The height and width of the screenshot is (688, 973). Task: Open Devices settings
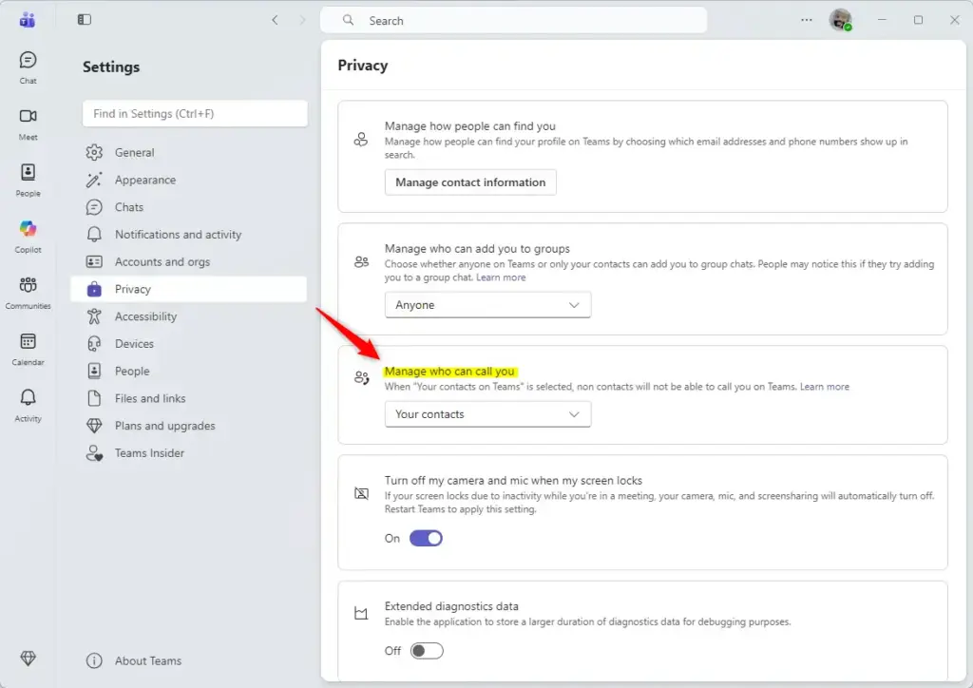pyautogui.click(x=189, y=344)
